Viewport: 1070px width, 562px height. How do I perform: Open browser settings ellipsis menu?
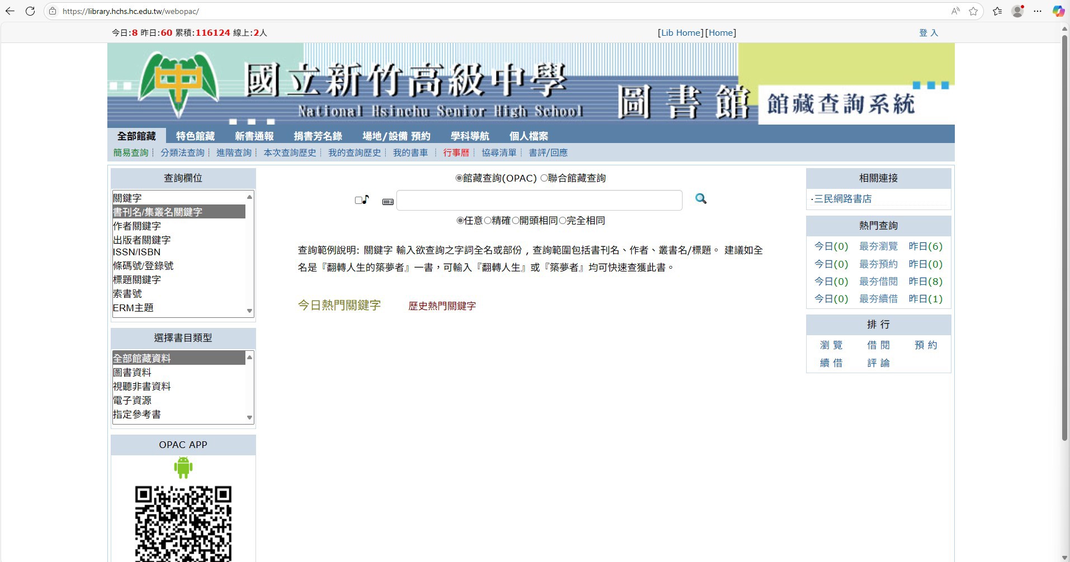(1038, 11)
